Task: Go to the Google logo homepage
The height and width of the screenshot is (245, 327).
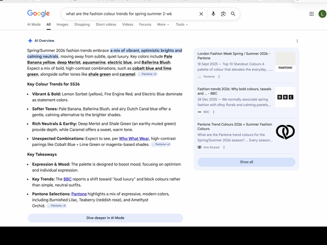Action: tap(38, 14)
